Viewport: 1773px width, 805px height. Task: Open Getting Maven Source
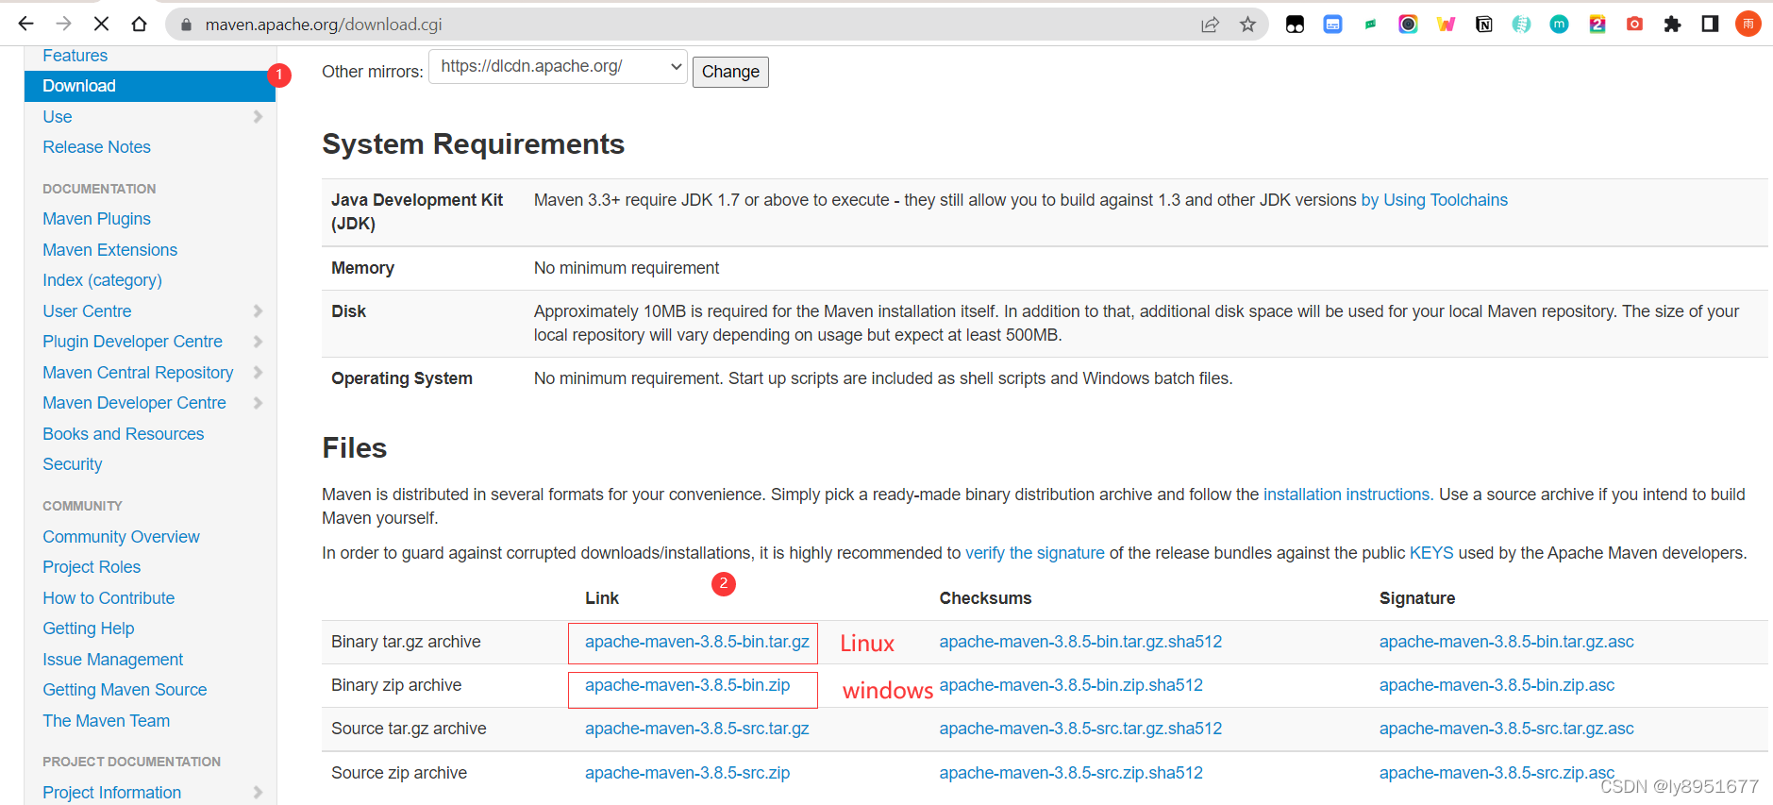point(125,690)
